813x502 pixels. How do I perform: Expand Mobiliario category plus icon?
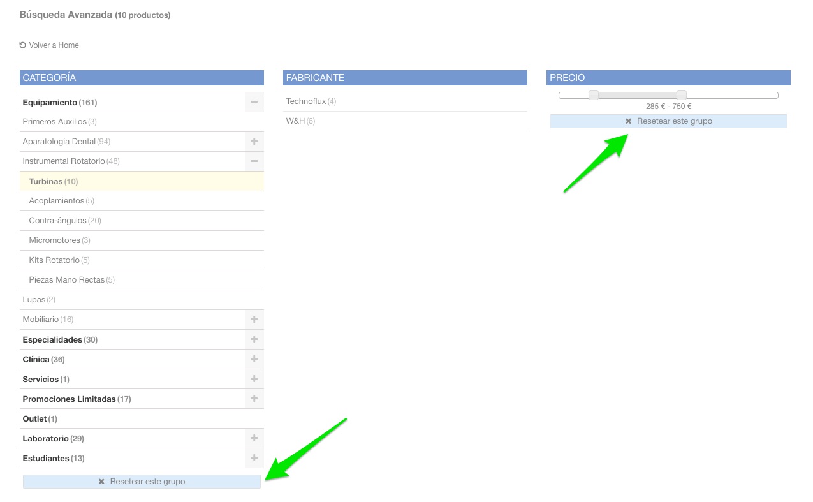254,320
